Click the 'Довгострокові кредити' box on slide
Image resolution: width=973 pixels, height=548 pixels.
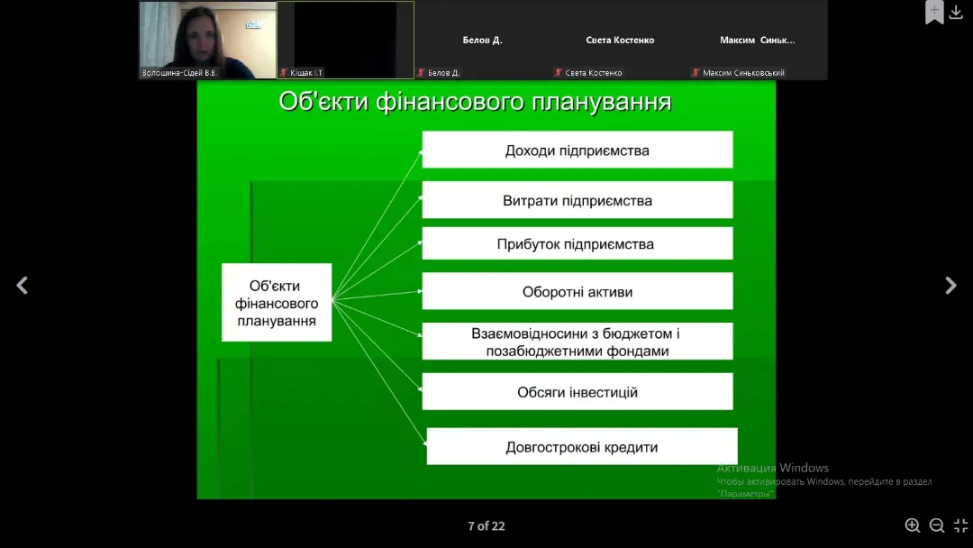[581, 447]
